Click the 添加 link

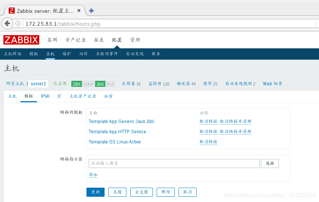(93, 175)
